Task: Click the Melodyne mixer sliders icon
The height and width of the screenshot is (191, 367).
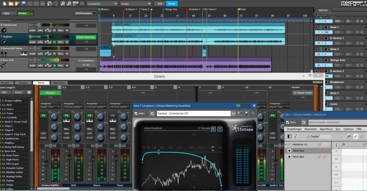Action: click(x=295, y=136)
